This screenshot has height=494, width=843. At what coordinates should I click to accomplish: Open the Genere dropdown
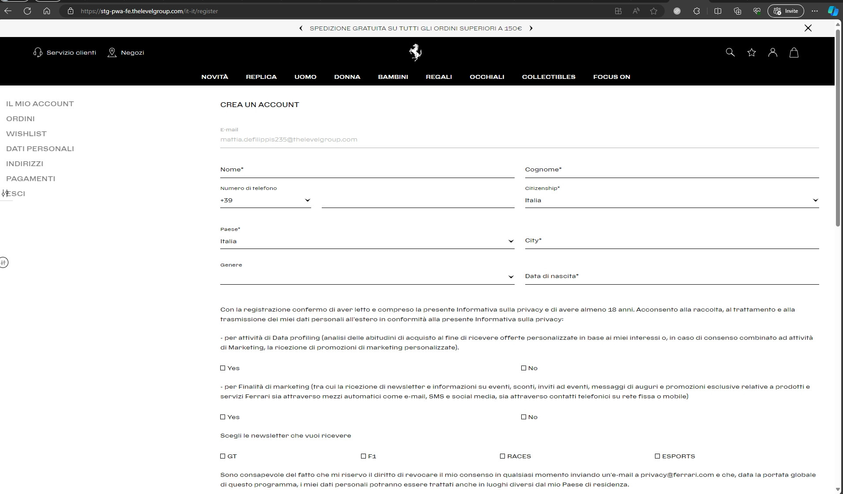(x=367, y=277)
